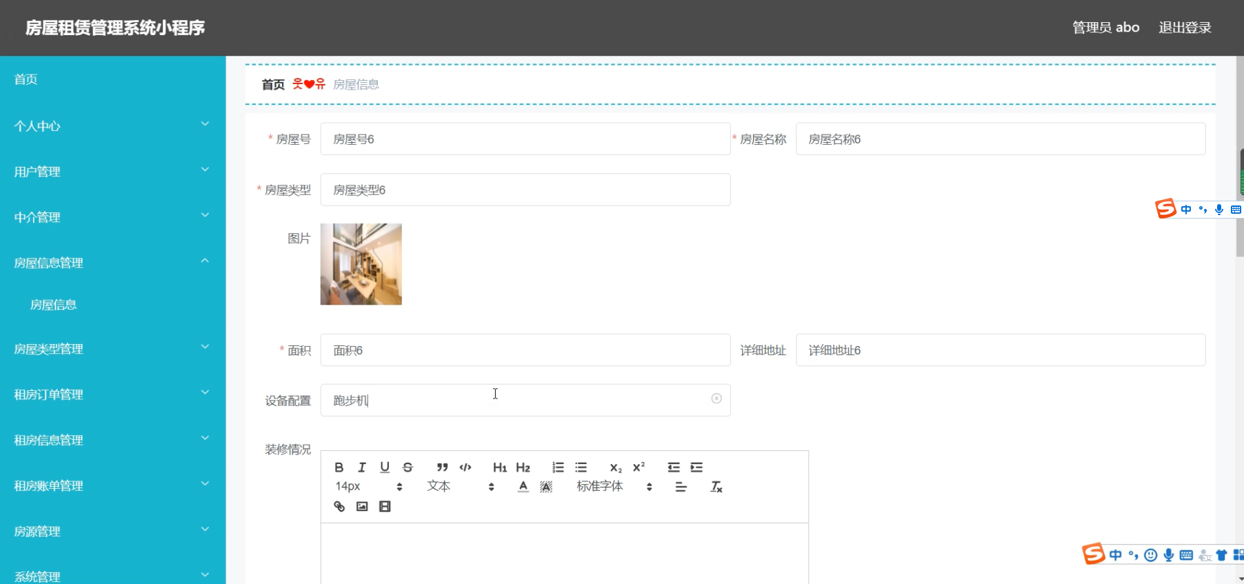1244x584 pixels.
Task: Insert a code block with the code icon
Action: 465,467
